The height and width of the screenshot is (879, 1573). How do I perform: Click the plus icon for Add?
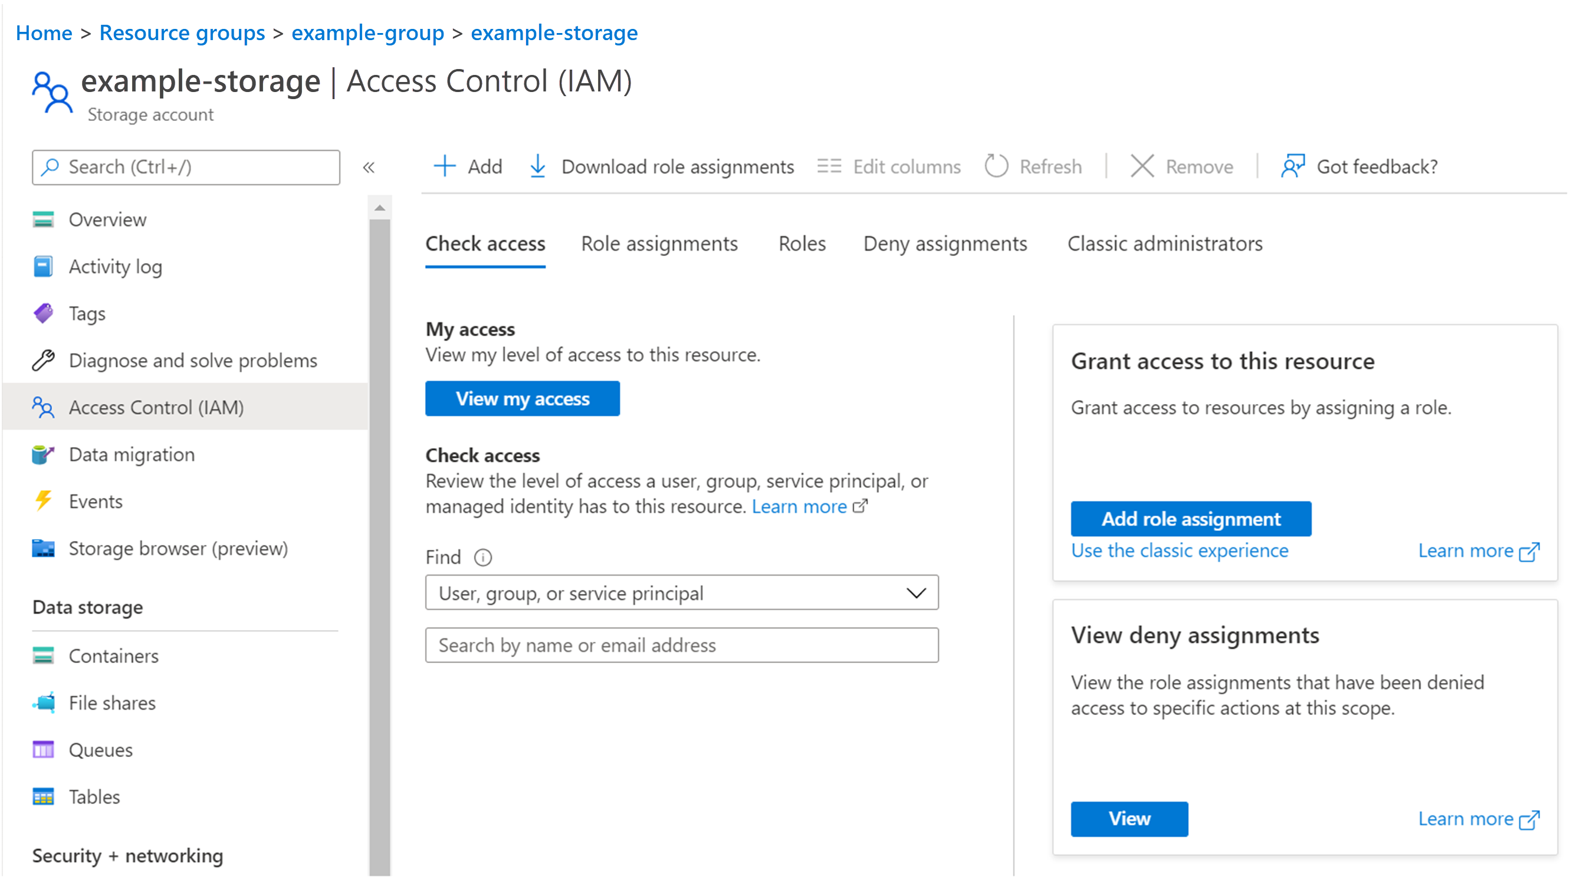point(445,166)
